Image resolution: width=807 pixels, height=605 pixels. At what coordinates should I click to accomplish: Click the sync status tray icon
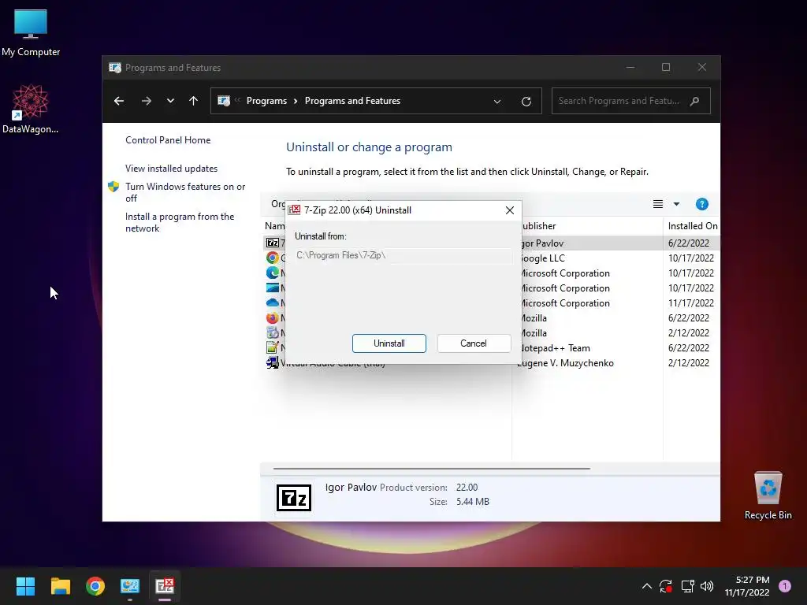click(666, 586)
